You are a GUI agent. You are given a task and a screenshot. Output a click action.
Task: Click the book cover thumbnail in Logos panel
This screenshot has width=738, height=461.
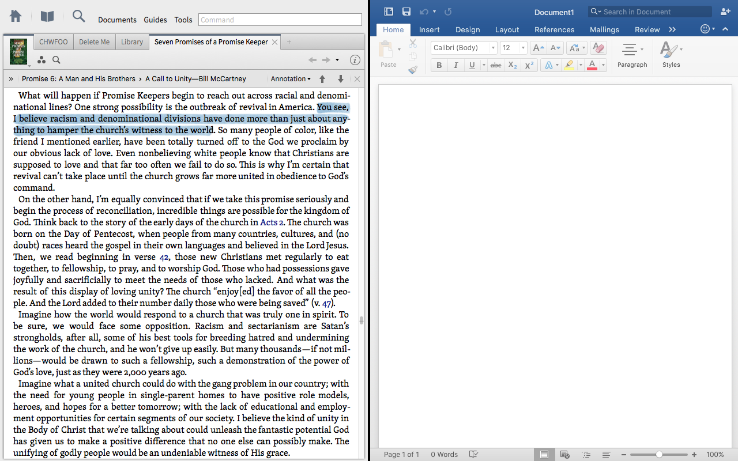18,51
